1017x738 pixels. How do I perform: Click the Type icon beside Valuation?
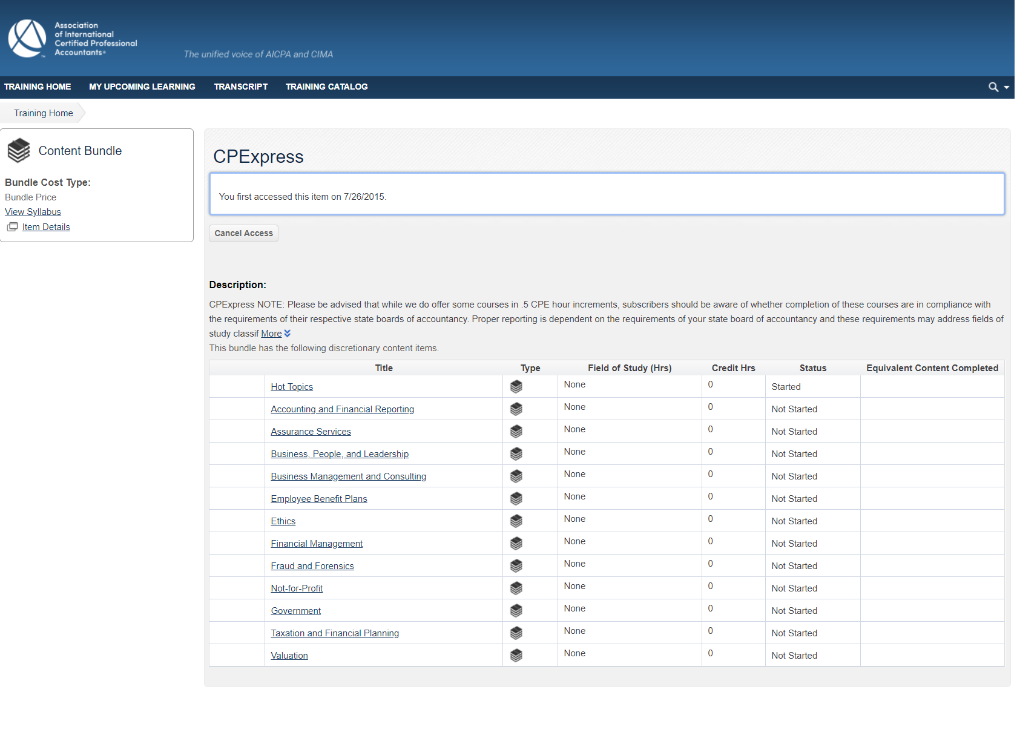(x=516, y=655)
